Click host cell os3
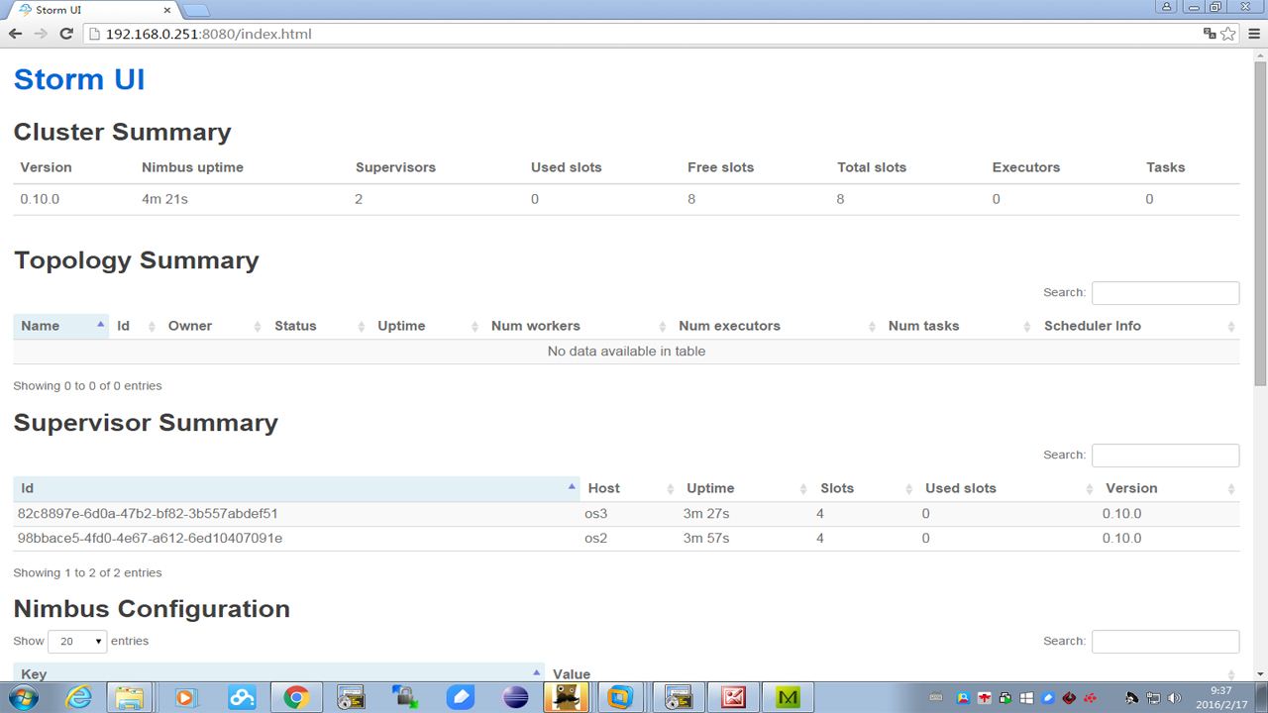 click(x=595, y=514)
